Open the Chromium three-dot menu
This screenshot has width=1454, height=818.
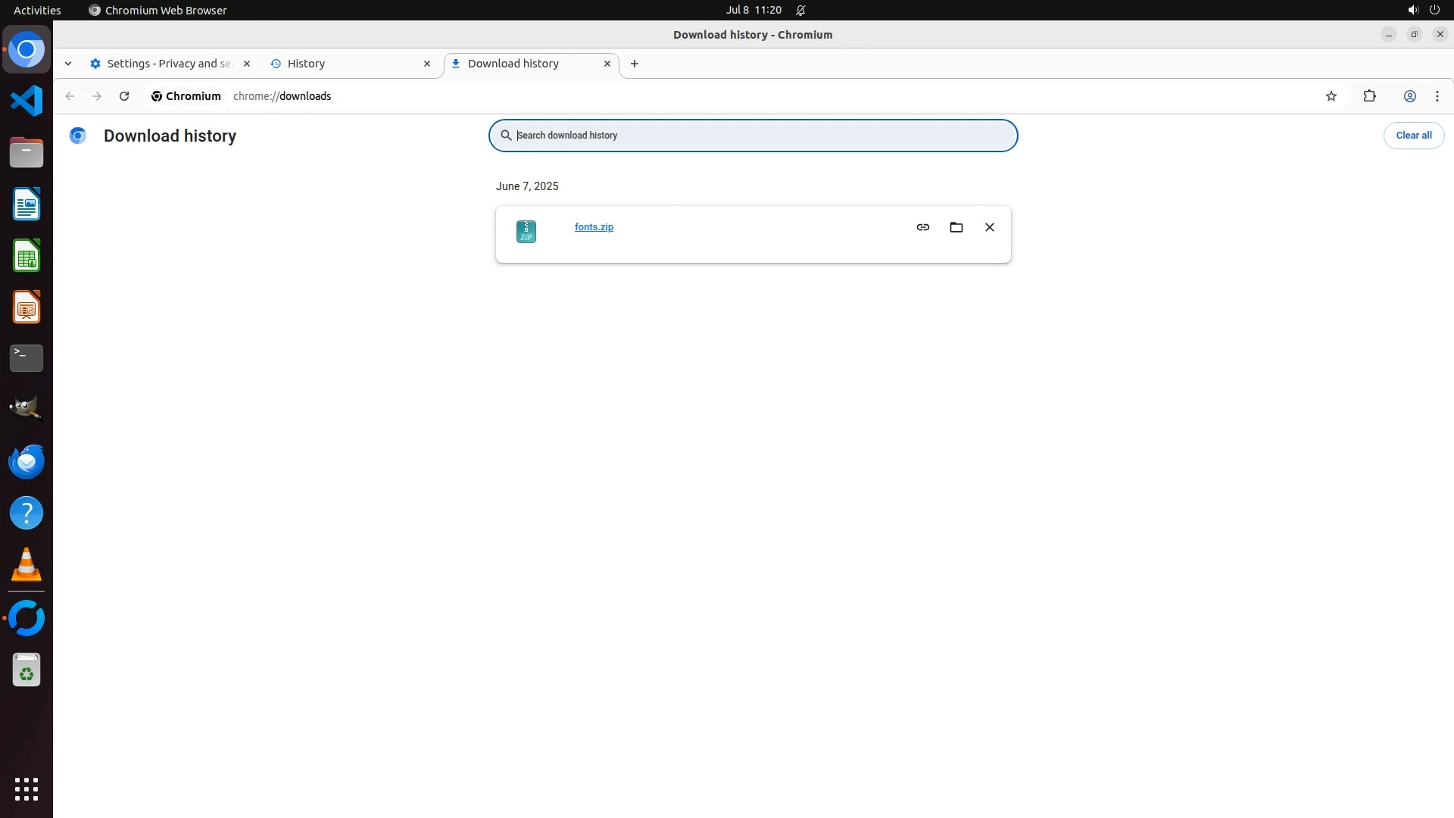pyautogui.click(x=1437, y=96)
